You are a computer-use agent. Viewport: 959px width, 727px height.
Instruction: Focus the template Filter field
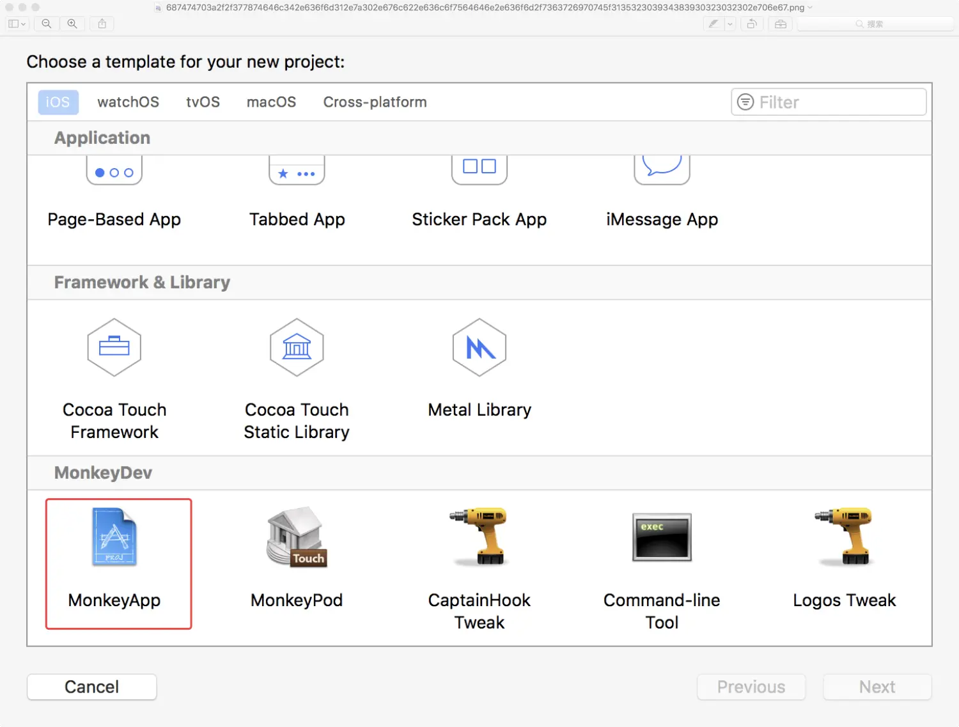[829, 102]
